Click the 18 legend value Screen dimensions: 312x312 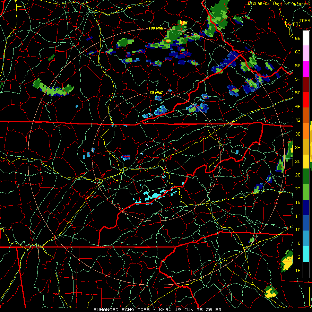(298, 202)
